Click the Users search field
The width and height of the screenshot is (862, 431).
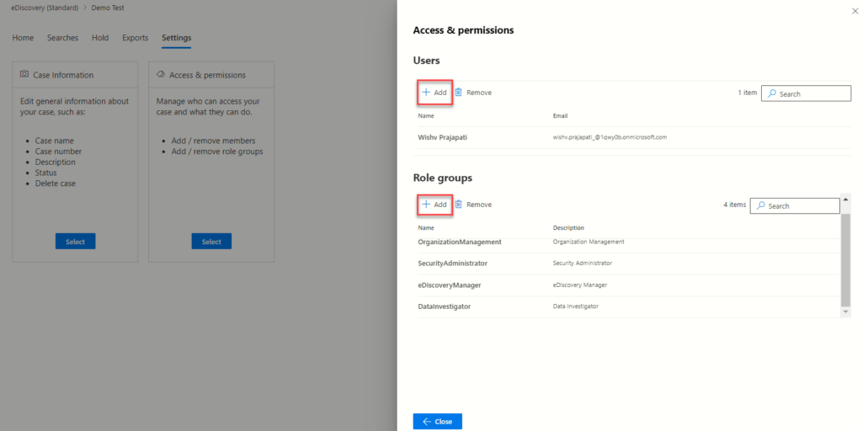(806, 94)
